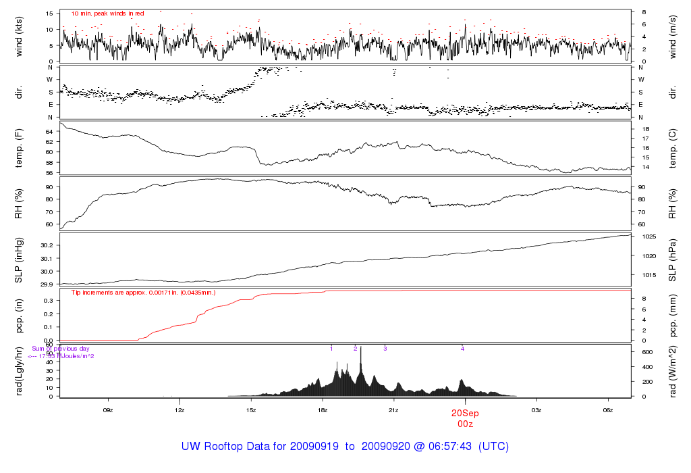Click the '64' Fahrenheit temperature tick label
691x473 pixels.
click(49, 132)
